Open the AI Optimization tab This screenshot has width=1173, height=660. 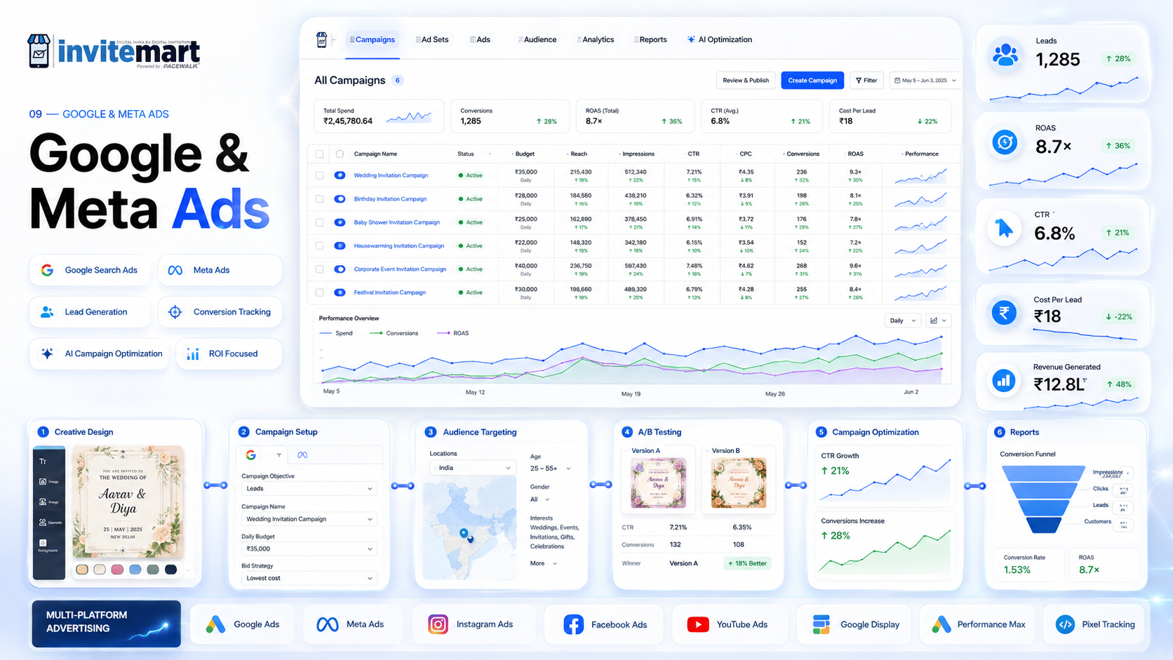[720, 40]
